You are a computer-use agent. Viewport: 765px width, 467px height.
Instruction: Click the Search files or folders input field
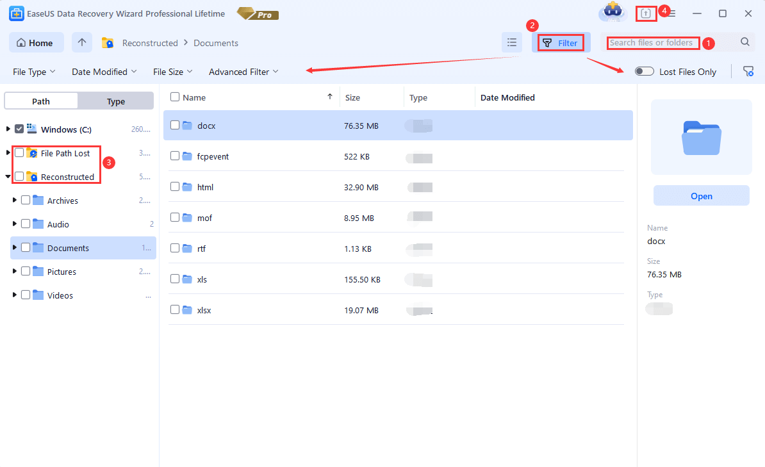tap(653, 42)
